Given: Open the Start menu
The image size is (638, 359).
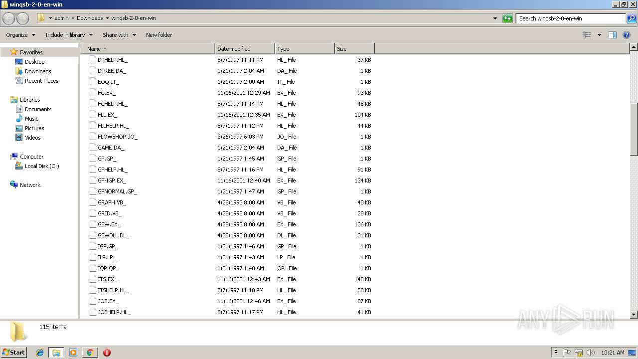Looking at the screenshot, I should [14, 353].
